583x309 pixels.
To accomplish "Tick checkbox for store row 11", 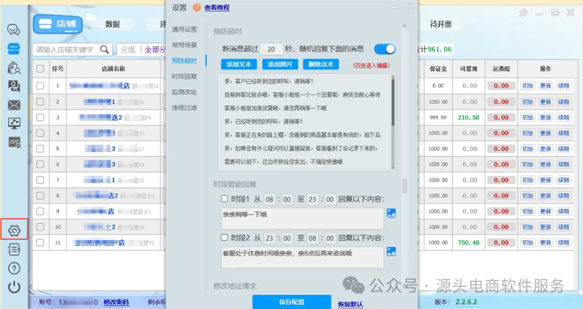I will tap(40, 243).
